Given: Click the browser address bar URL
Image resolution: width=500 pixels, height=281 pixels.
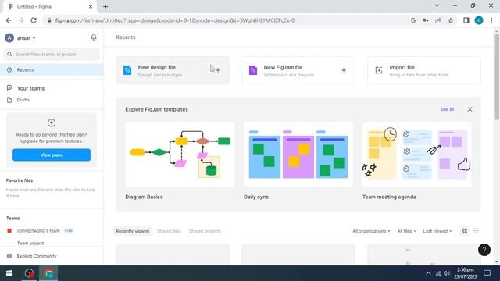Looking at the screenshot, I should click(x=175, y=20).
